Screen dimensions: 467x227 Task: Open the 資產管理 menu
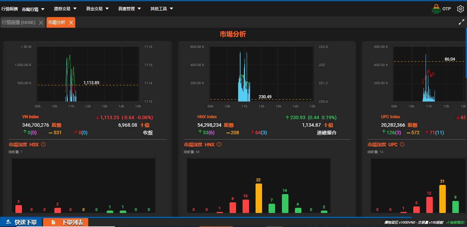129,9
